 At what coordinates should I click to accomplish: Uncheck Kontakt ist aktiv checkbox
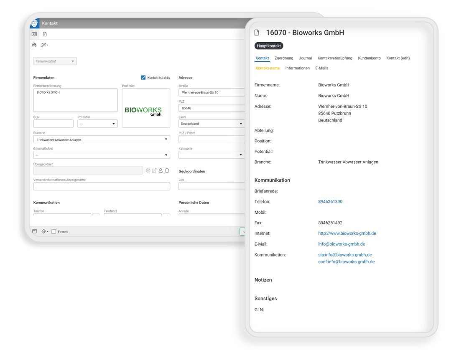[143, 78]
